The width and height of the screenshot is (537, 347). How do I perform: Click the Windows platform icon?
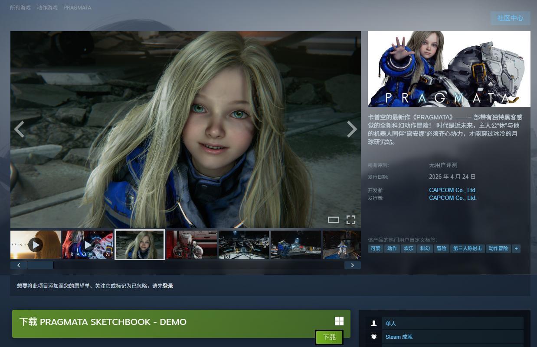(339, 321)
